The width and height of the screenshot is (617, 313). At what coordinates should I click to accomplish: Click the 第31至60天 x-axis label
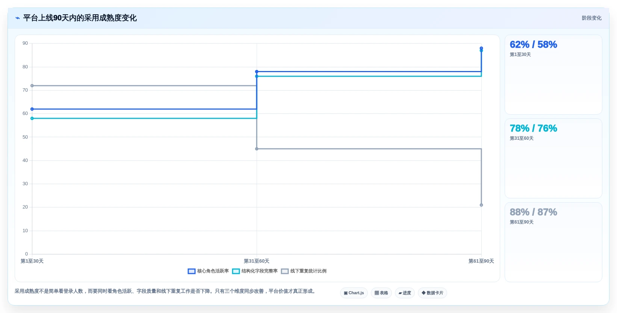pos(257,261)
